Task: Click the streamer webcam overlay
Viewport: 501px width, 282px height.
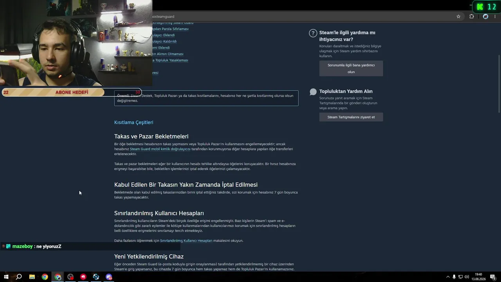Action: tap(76, 43)
